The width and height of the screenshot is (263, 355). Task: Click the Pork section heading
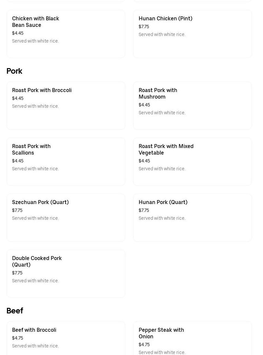(x=14, y=71)
